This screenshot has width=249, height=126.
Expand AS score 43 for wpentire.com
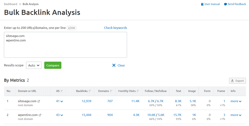[x=60, y=115]
